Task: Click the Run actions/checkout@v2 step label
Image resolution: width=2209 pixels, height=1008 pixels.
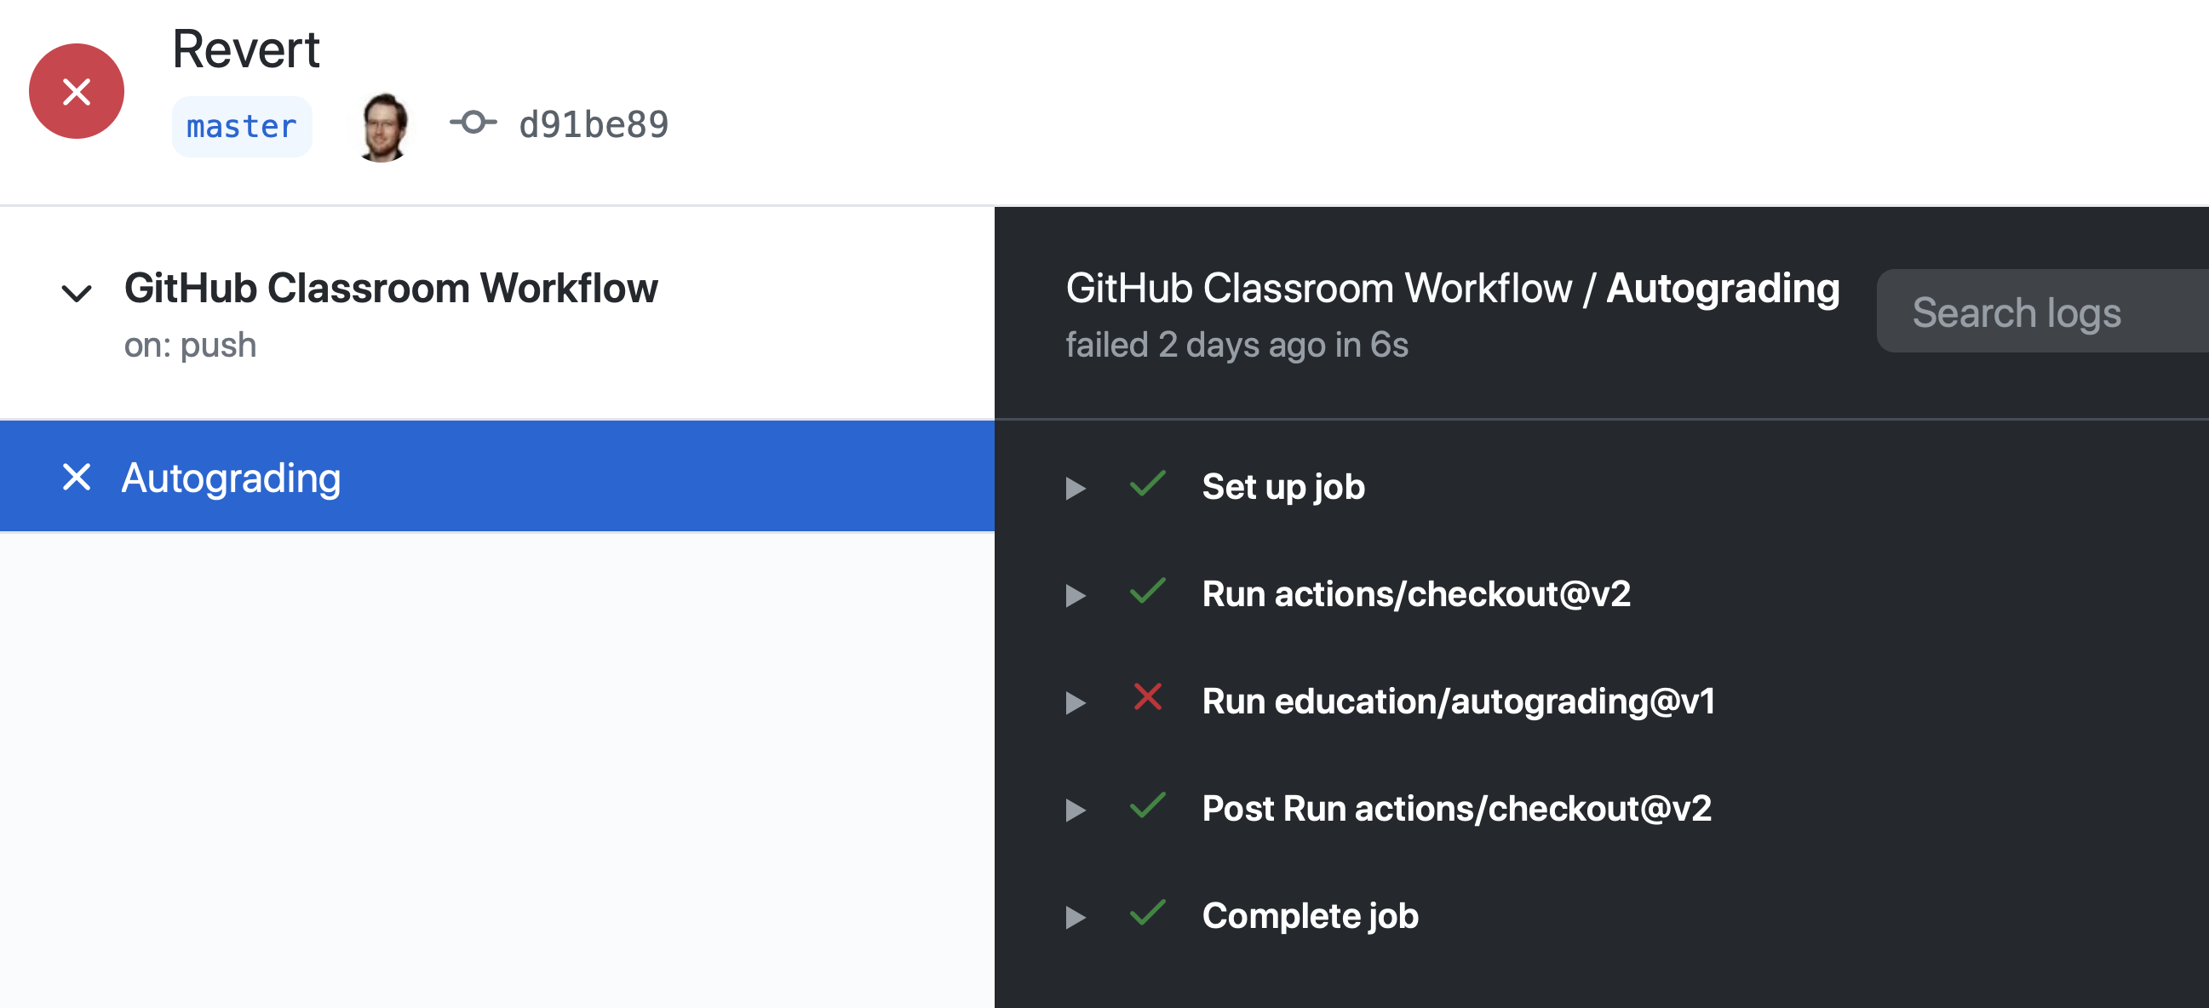Action: tap(1416, 594)
